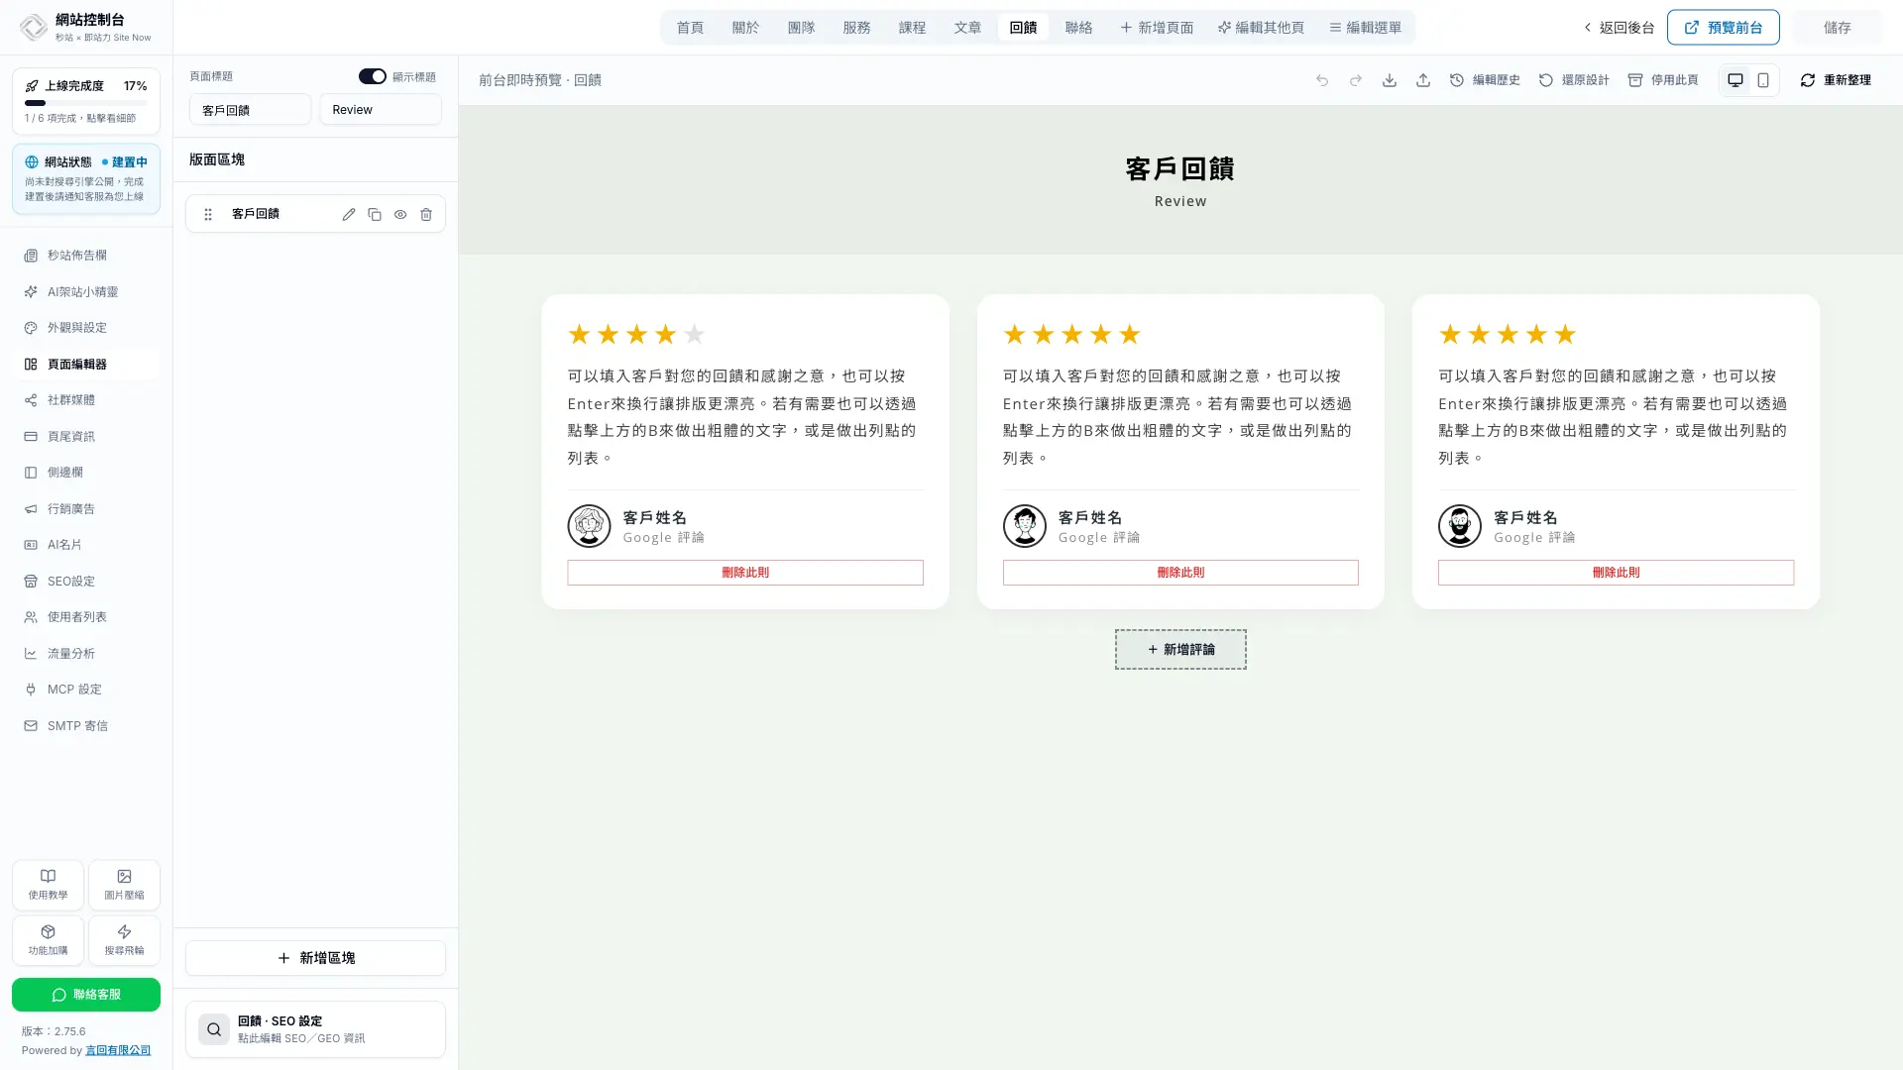This screenshot has width=1903, height=1070.
Task: Select the 回饋 page tab
Action: click(1023, 28)
